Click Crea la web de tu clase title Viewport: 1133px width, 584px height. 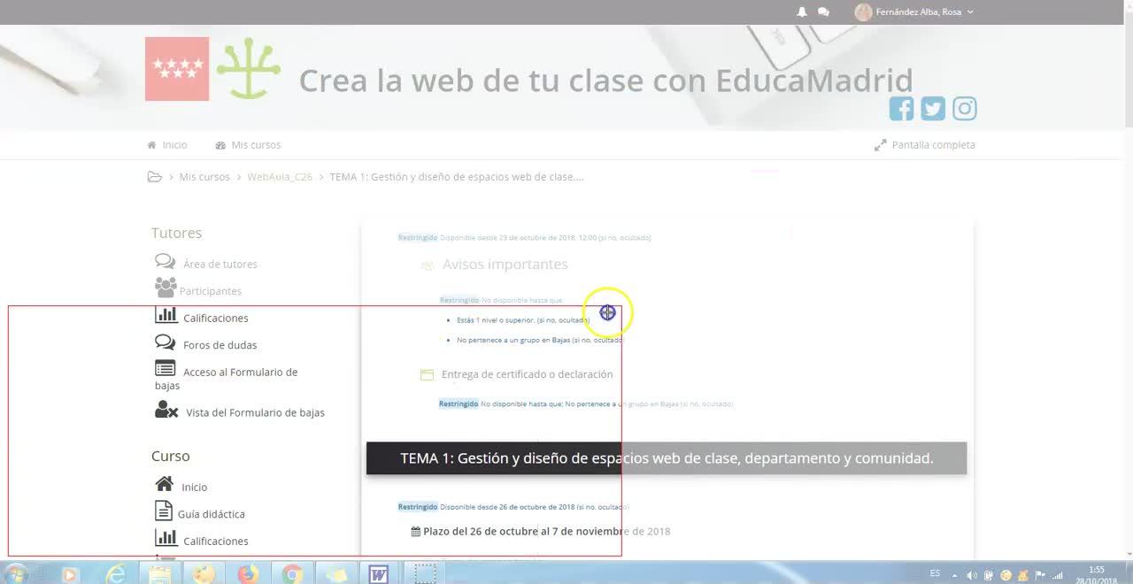point(605,81)
